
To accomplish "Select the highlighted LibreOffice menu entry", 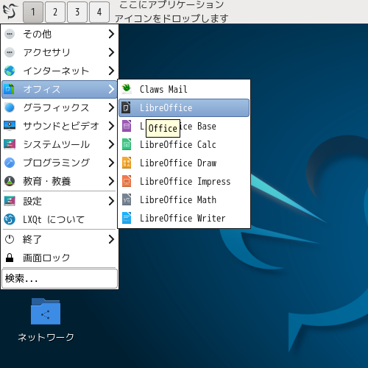I will 184,107.
